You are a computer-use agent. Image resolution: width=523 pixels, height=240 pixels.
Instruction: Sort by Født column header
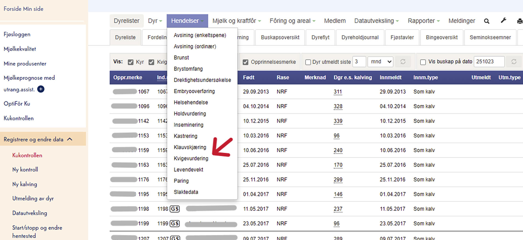[249, 77]
